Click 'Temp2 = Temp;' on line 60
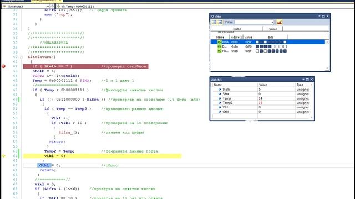This screenshot has width=355, height=199. tap(59, 151)
